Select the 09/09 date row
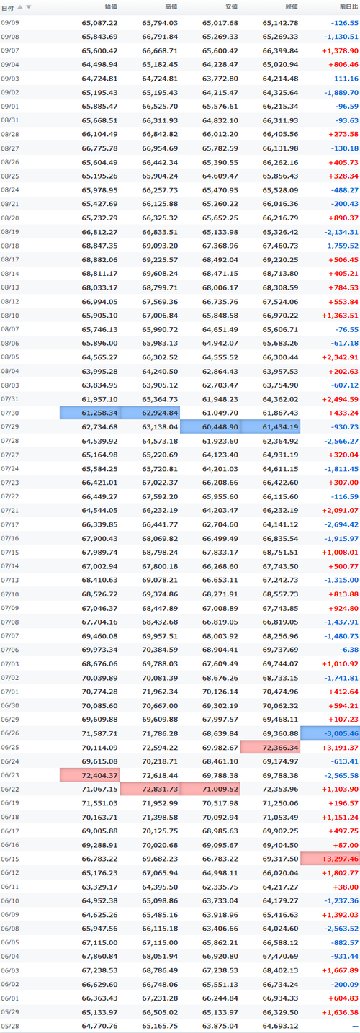360x1033 pixels. (180, 23)
